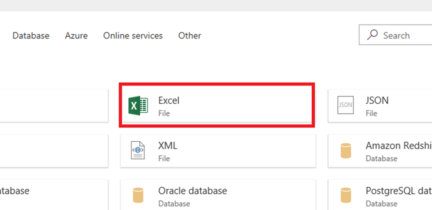Switch to the Database tab
The height and width of the screenshot is (210, 432).
[x=31, y=36]
